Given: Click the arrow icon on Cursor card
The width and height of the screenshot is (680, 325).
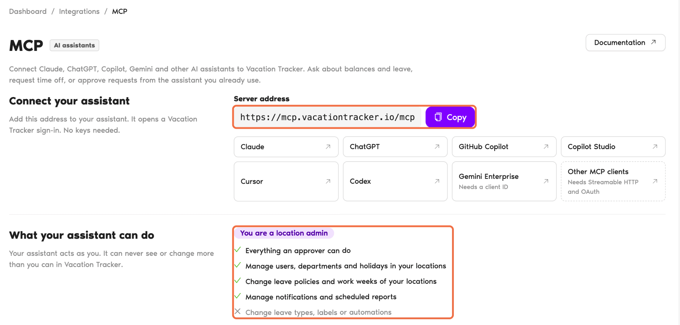Looking at the screenshot, I should click(x=328, y=181).
